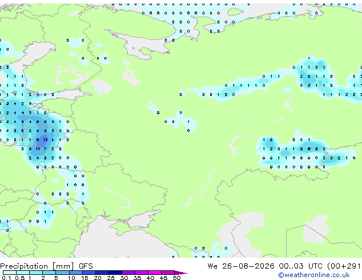The image size is (362, 280).
Task: Click the 25–30 mm dark navy swatch
Action: pyautogui.click(x=115, y=273)
